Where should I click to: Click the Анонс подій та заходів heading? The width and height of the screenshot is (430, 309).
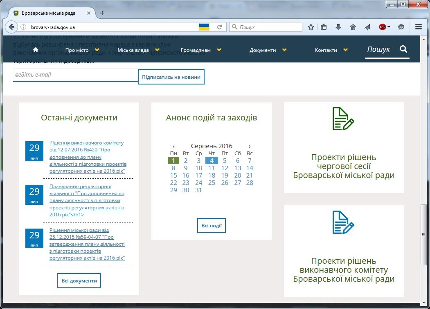point(212,118)
